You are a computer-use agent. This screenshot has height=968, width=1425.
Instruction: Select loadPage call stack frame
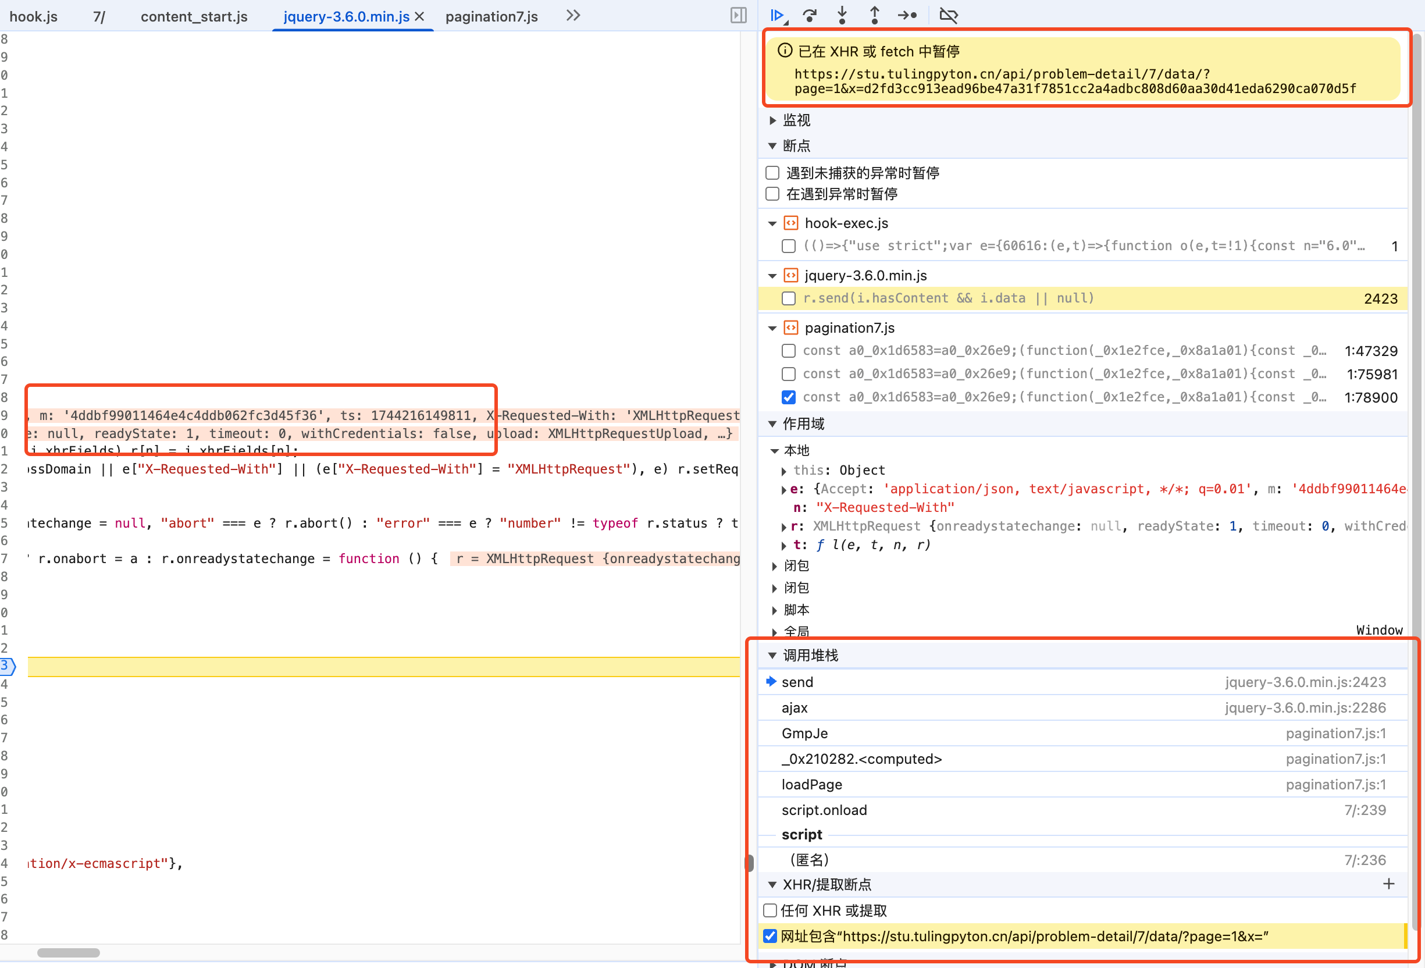pyautogui.click(x=811, y=784)
